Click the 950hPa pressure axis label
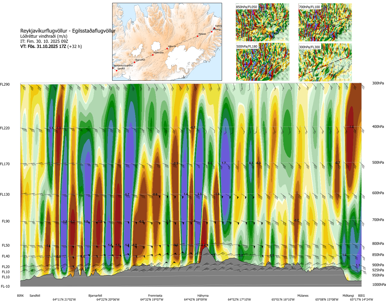Screen dimensions: 386x303 (x=378, y=275)
